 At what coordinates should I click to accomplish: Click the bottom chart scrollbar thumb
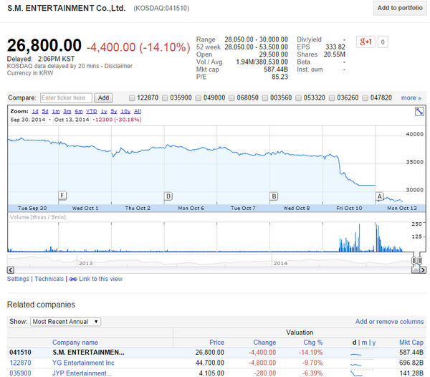(416, 270)
